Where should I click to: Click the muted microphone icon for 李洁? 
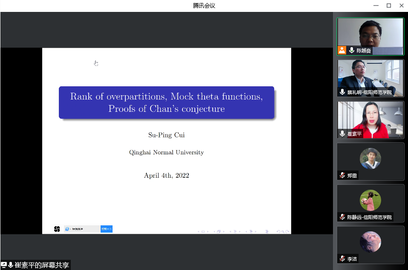pos(342,259)
